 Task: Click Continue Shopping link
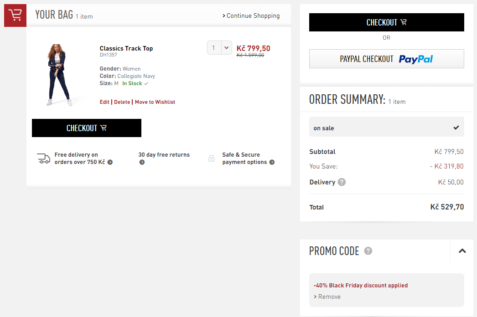[x=251, y=15]
